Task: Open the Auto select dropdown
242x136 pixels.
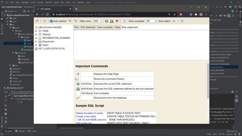Action: tap(175, 21)
